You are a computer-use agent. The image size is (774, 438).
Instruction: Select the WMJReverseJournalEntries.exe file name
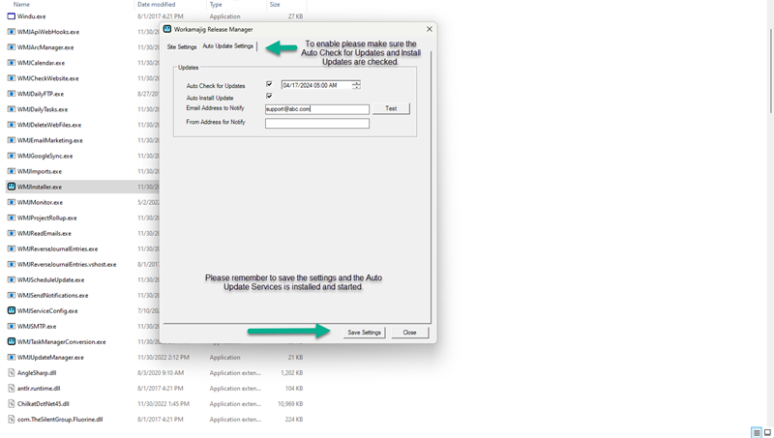click(57, 248)
